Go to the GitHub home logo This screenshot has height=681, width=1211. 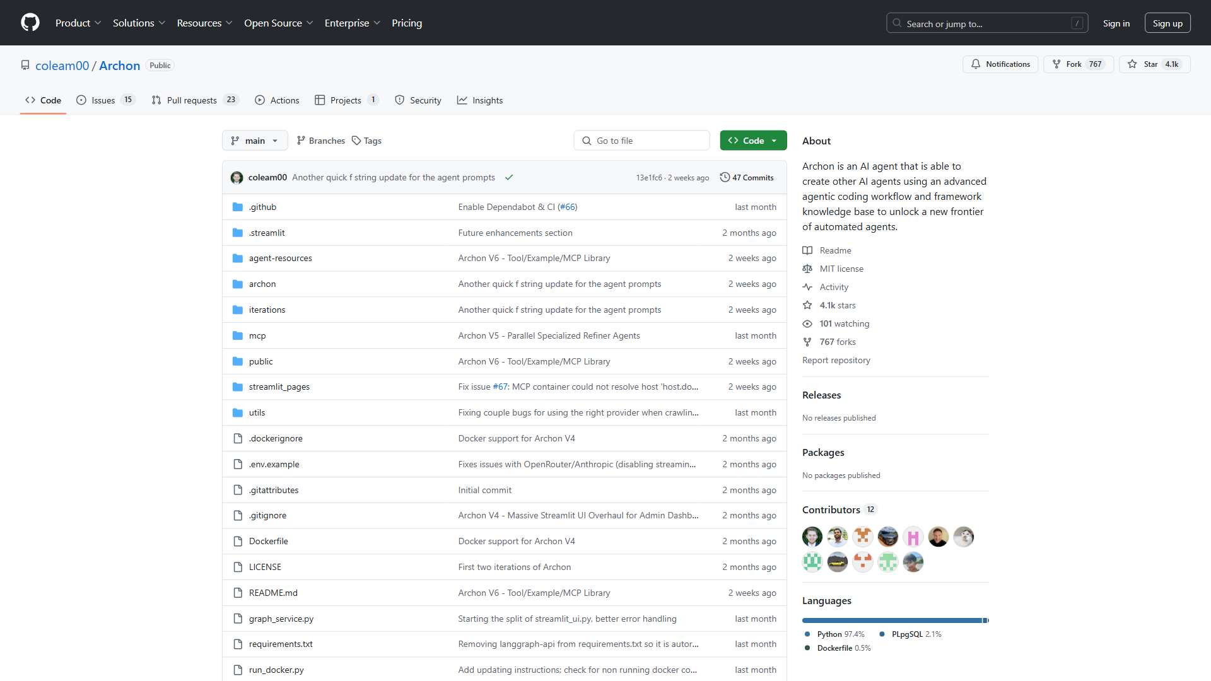(x=30, y=23)
